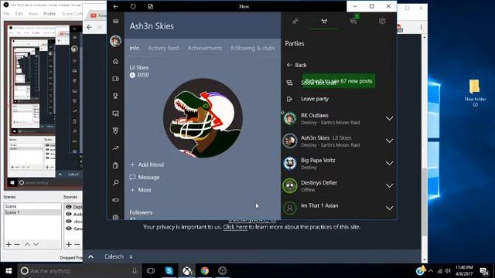This screenshot has width=495, height=278.
Task: Select Scene 1 in OBS Scenes list
Action: pos(32,212)
